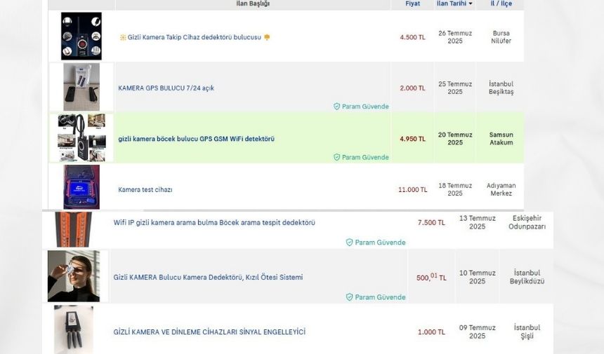This screenshot has width=604, height=354.
Task: Open 'gizli kamera böcek bulucu GPS GSM WiFi detektörü'
Action: (x=197, y=139)
